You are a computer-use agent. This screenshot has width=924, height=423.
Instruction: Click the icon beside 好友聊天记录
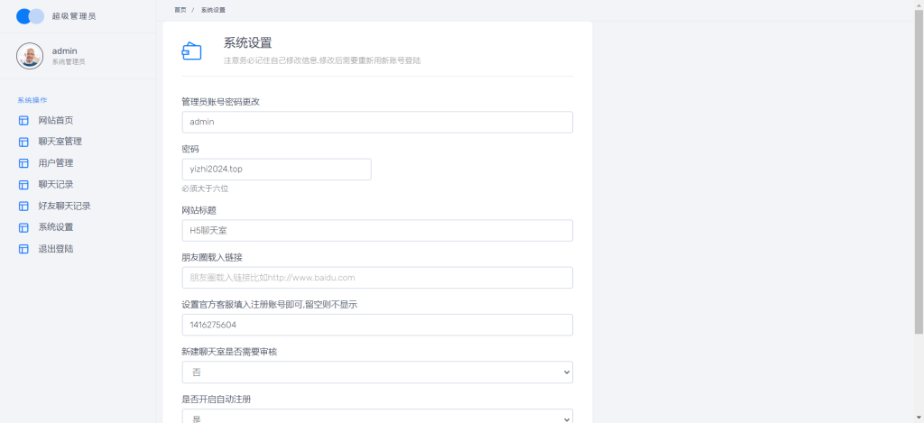pos(23,206)
